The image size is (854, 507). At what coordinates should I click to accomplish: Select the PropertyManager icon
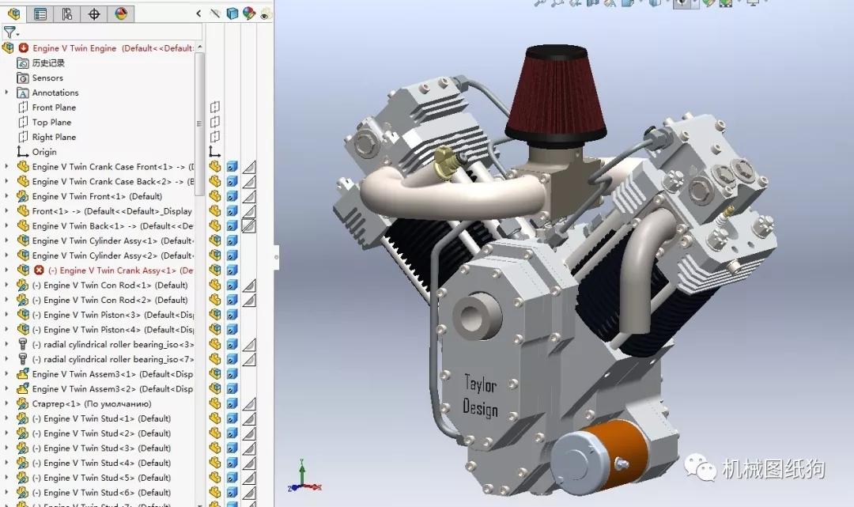pos(40,13)
